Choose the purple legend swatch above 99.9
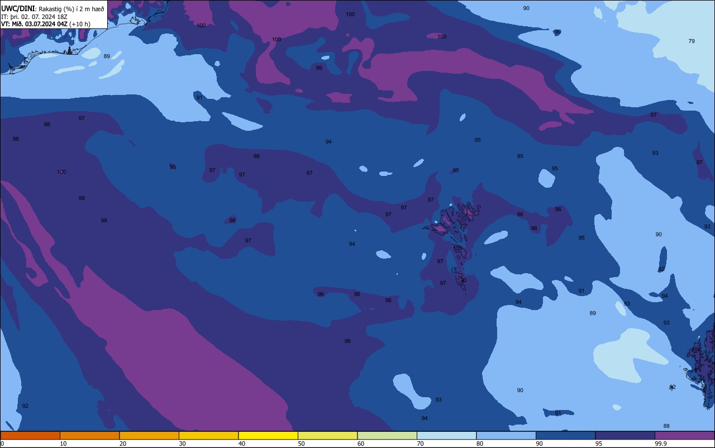Viewport: 715px width, 448px height. [684, 435]
